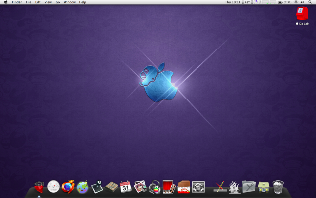This screenshot has width=316, height=198.
Task: Open the Window menu
Action: click(x=70, y=2)
